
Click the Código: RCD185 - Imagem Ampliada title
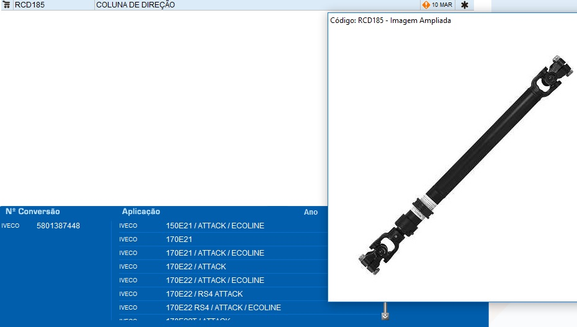[390, 20]
